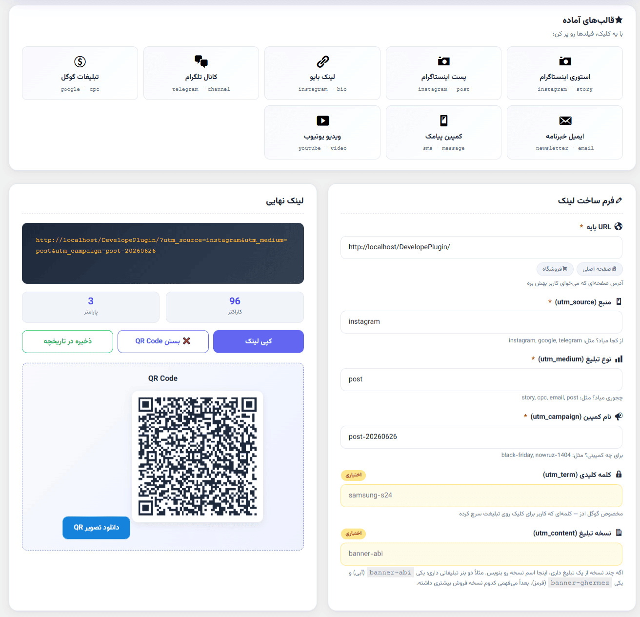Image resolution: width=640 pixels, height=617 pixels.
Task: Click the red X icon in the QR Code button
Action: [x=186, y=341]
